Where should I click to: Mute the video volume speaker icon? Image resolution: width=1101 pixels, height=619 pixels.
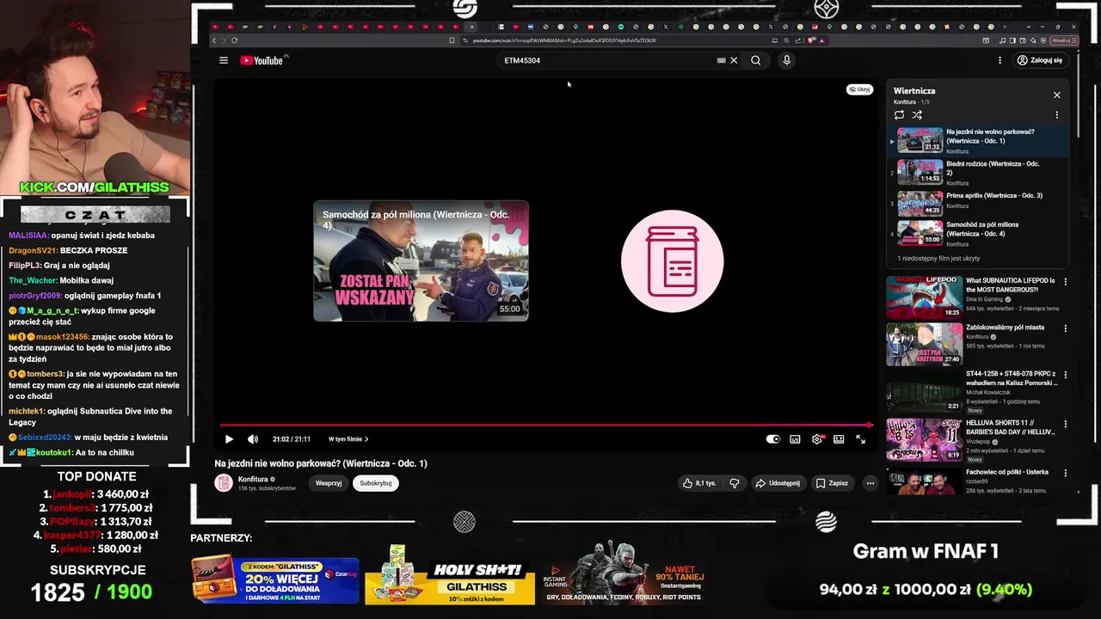253,439
